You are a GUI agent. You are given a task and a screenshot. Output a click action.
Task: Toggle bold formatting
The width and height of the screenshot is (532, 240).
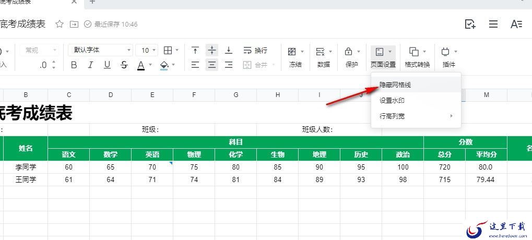(x=74, y=65)
